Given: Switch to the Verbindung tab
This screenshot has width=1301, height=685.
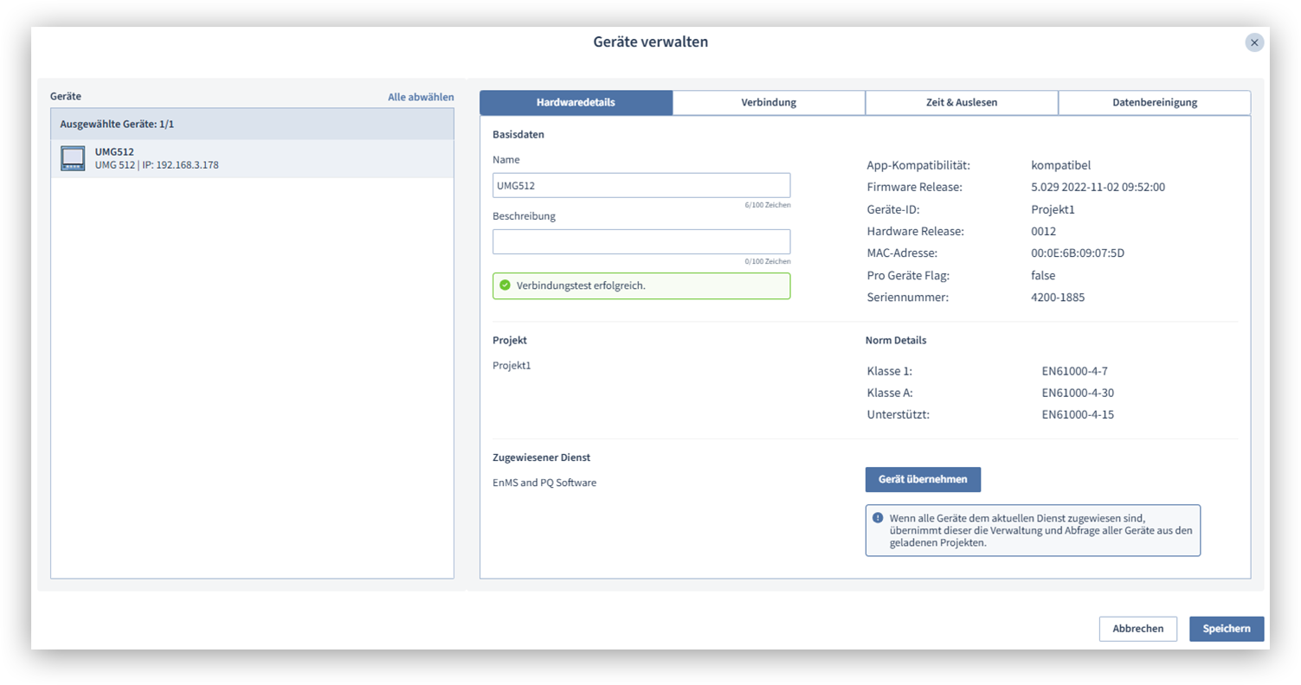Looking at the screenshot, I should (769, 102).
